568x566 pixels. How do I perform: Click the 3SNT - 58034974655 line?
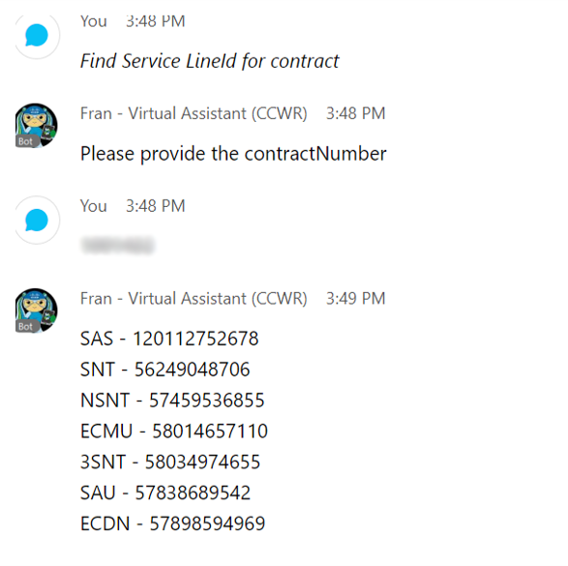170,462
